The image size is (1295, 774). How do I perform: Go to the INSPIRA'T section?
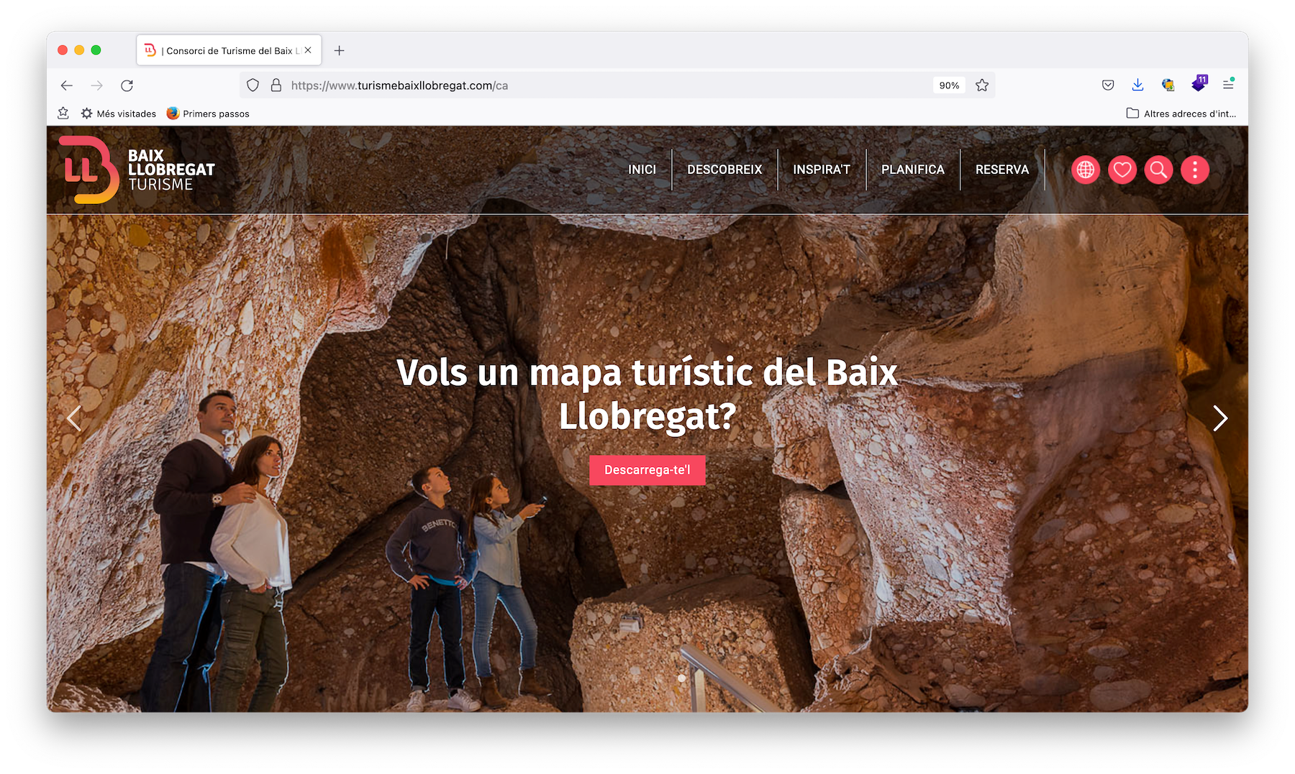point(821,170)
